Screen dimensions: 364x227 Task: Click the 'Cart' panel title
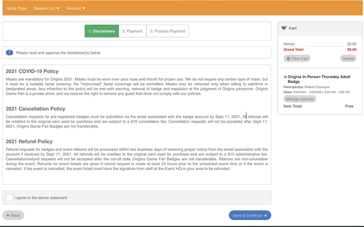click(x=293, y=28)
